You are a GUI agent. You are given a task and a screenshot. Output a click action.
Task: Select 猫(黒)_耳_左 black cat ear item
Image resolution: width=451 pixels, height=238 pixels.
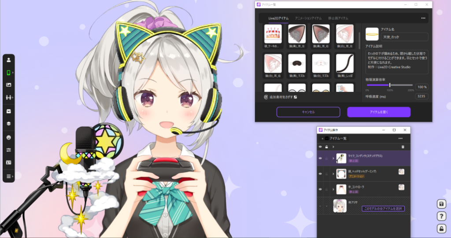(297, 34)
